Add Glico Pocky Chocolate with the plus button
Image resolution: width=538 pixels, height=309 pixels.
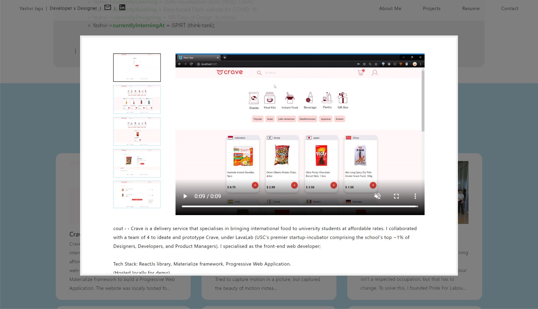click(334, 185)
